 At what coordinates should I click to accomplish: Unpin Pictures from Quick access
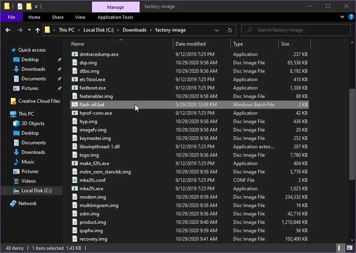coord(59,88)
